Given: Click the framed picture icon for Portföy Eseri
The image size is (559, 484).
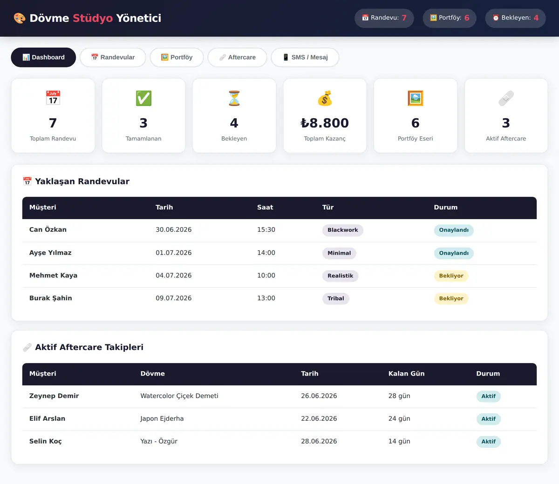Looking at the screenshot, I should (415, 98).
